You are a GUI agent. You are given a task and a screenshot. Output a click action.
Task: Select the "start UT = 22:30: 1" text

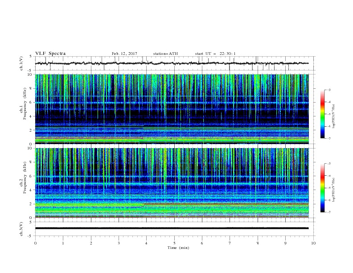215,54
